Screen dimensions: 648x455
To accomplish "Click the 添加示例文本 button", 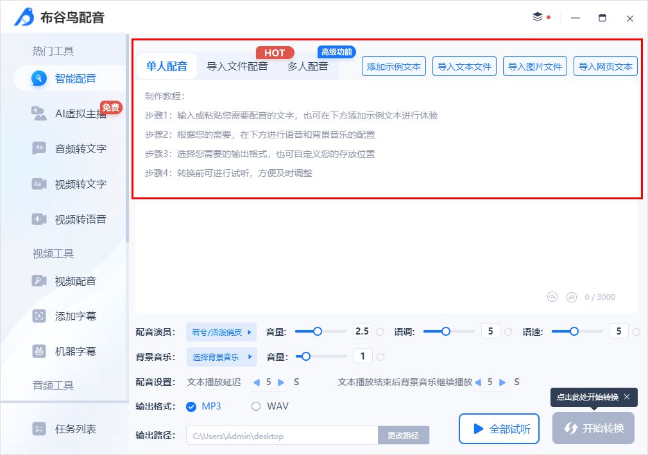I will (394, 67).
